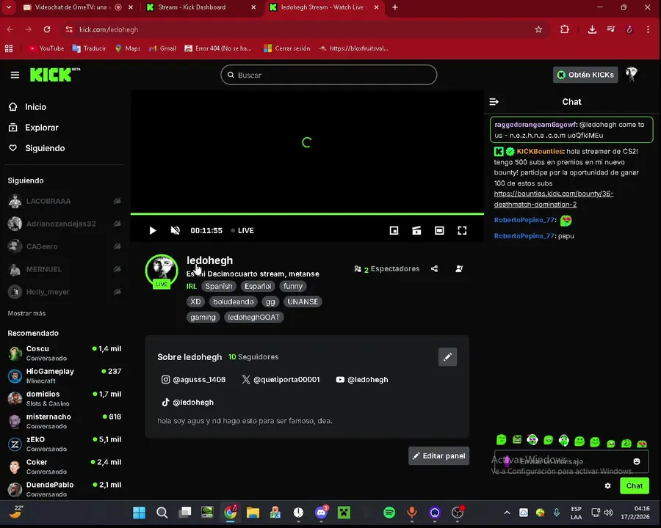Reload the kick.com page
Screen dimensions: 661x528
coord(47,29)
